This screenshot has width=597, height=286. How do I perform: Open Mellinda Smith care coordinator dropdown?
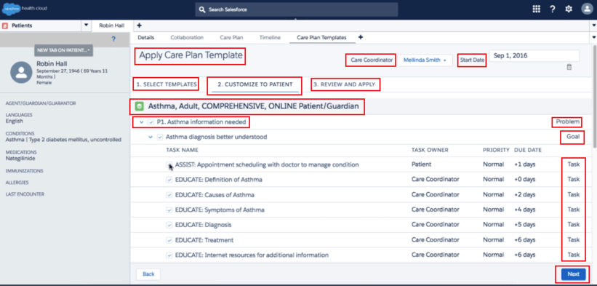tap(425, 60)
